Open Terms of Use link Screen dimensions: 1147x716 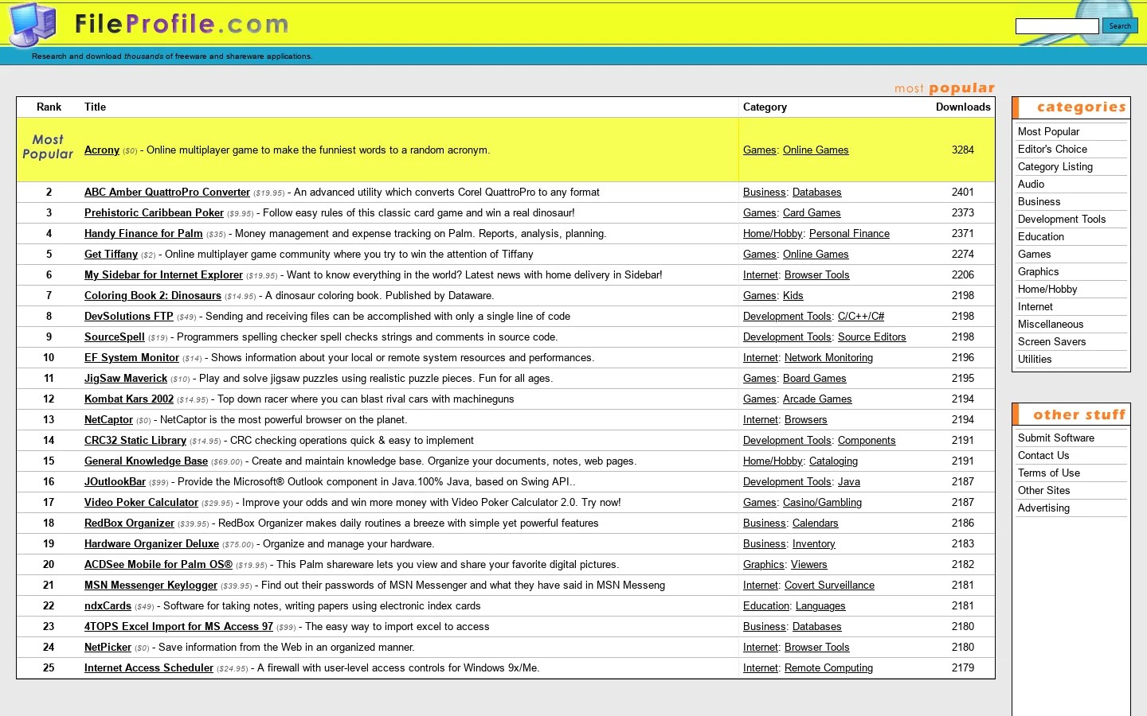1049,473
